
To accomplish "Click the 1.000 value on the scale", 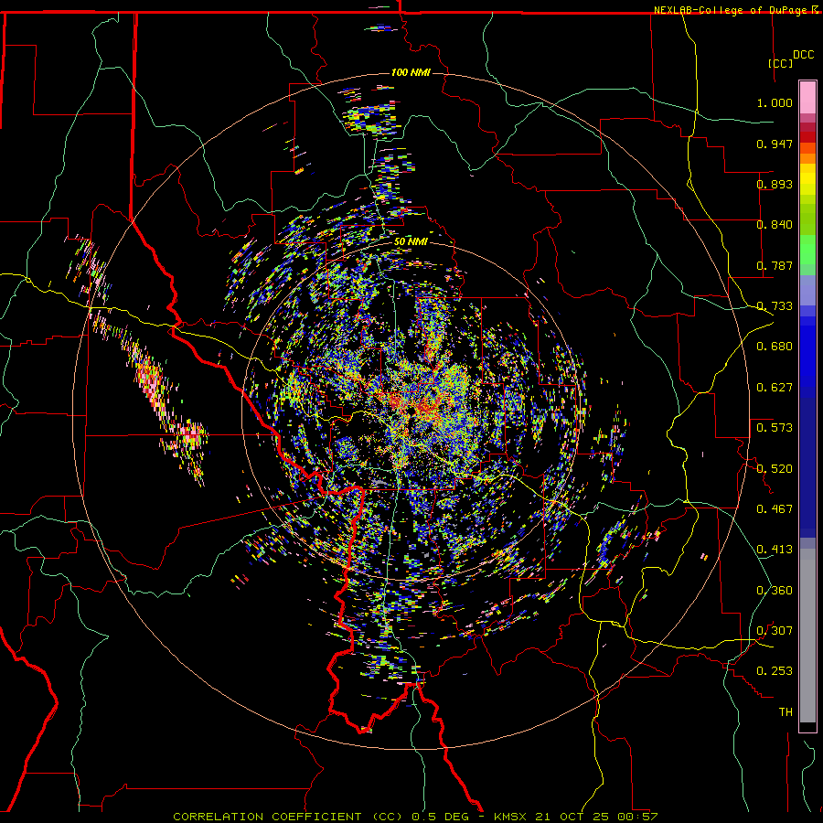I will coord(775,102).
